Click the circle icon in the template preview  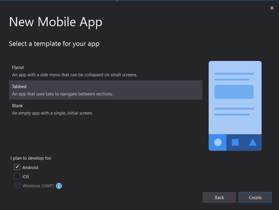[218, 143]
